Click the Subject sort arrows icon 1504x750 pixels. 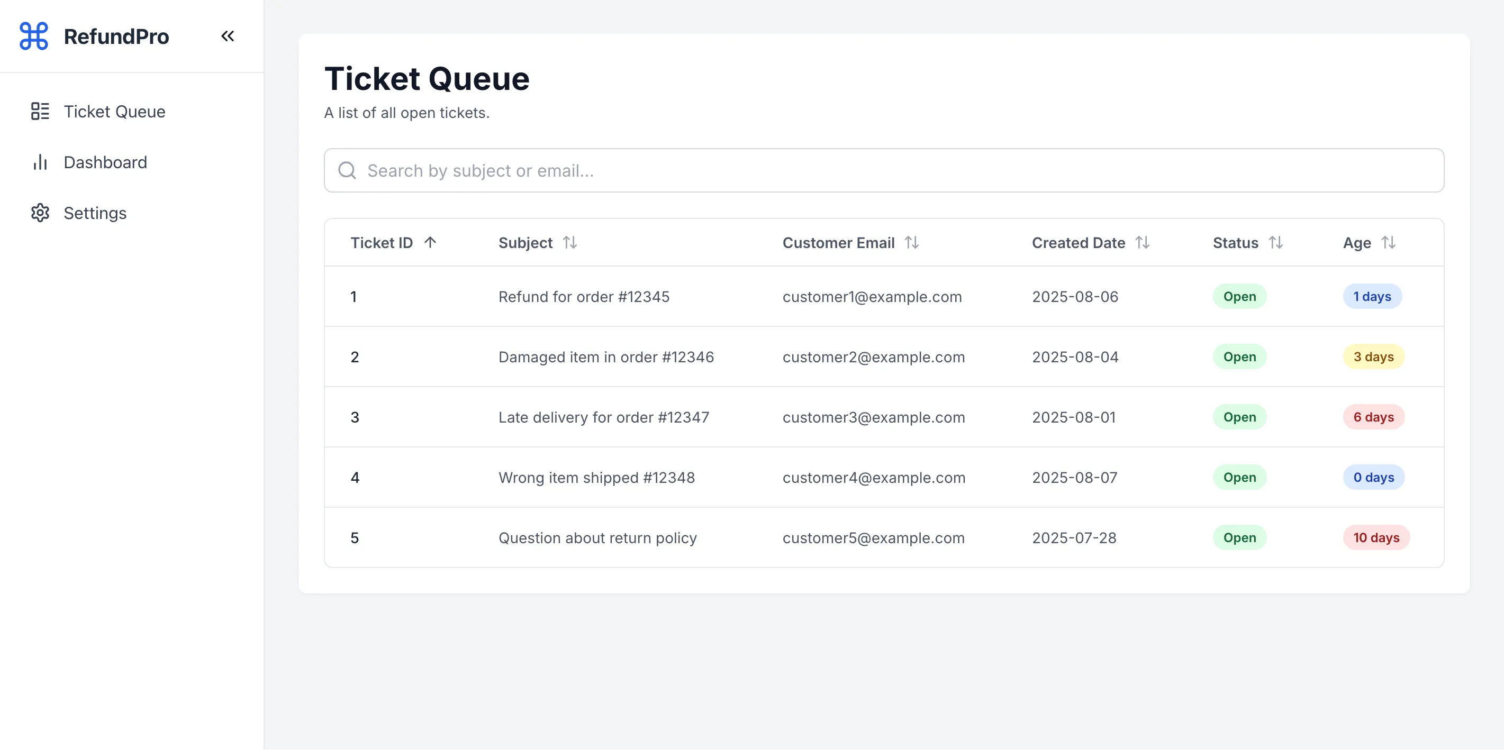pyautogui.click(x=570, y=243)
